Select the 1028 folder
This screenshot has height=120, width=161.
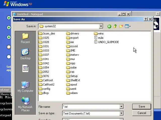(44, 42)
